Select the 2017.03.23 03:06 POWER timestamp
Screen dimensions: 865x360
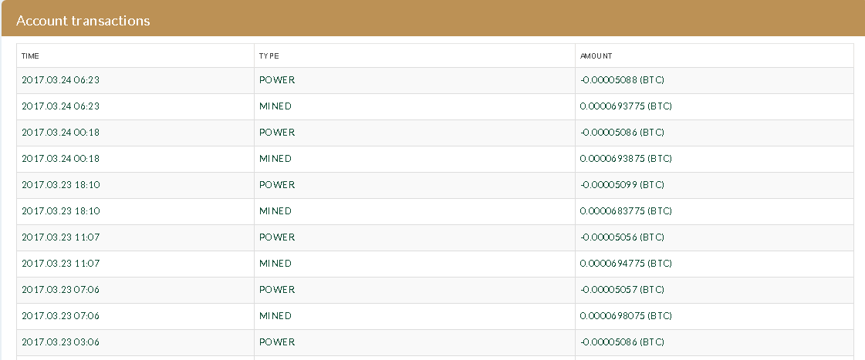(61, 341)
